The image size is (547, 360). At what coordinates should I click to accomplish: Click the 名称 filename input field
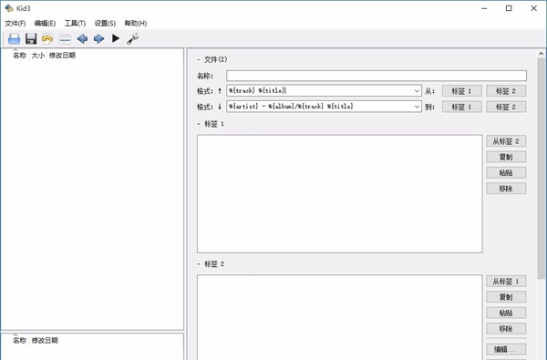click(x=377, y=76)
